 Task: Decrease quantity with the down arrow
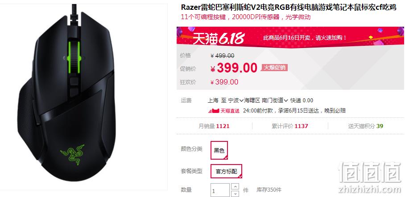(x=235, y=193)
